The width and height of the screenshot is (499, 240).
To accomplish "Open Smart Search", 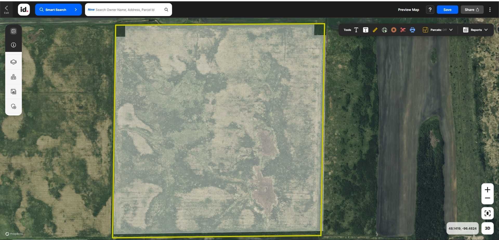I will [x=58, y=10].
